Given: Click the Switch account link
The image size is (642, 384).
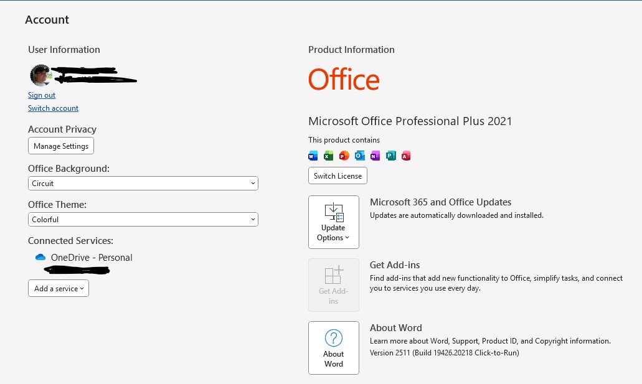Looking at the screenshot, I should click(x=53, y=108).
